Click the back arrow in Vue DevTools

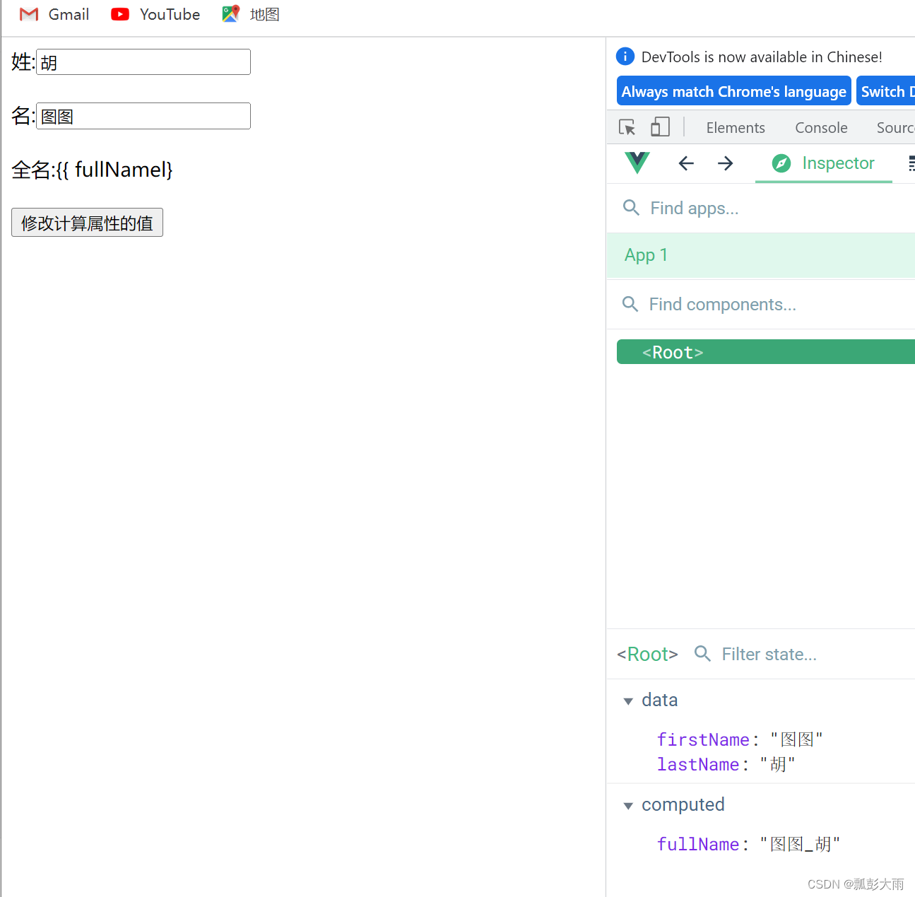(685, 163)
